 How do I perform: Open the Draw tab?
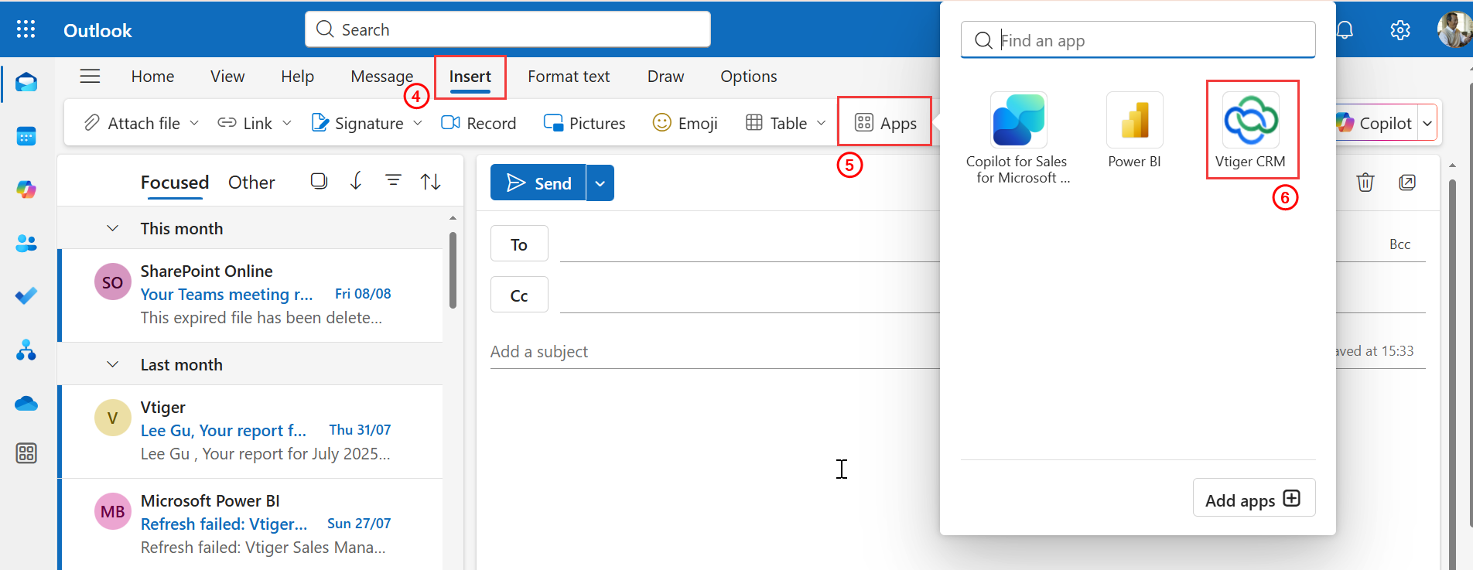coord(665,77)
